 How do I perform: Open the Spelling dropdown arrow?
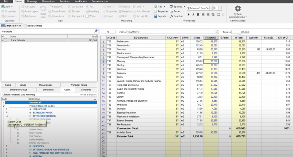click(x=184, y=7)
